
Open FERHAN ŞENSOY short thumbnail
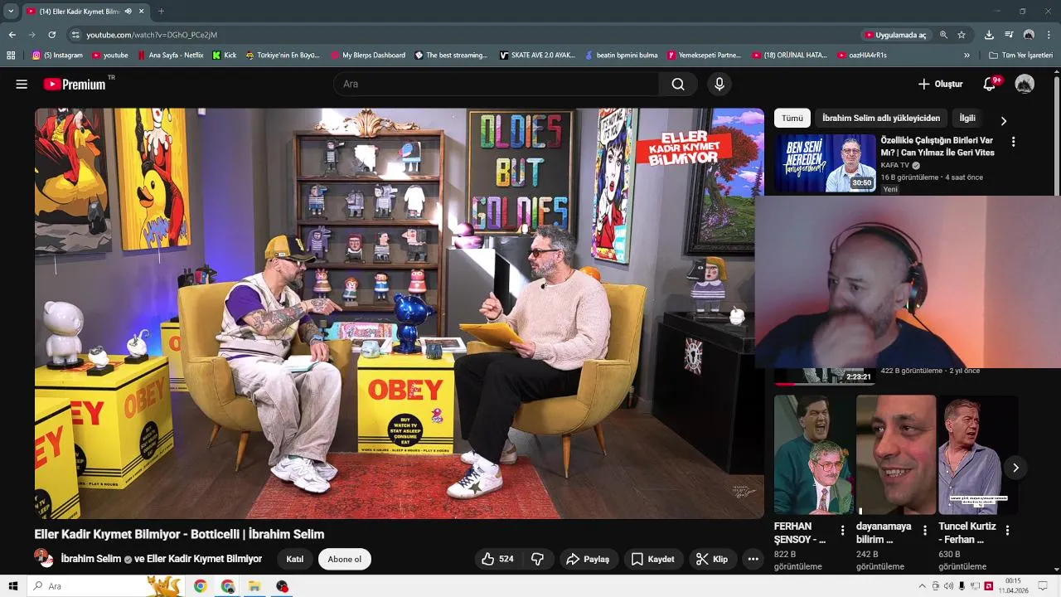point(814,454)
